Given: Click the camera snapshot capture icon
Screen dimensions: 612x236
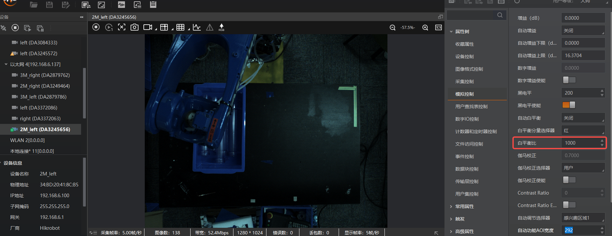Looking at the screenshot, I should click(x=134, y=28).
